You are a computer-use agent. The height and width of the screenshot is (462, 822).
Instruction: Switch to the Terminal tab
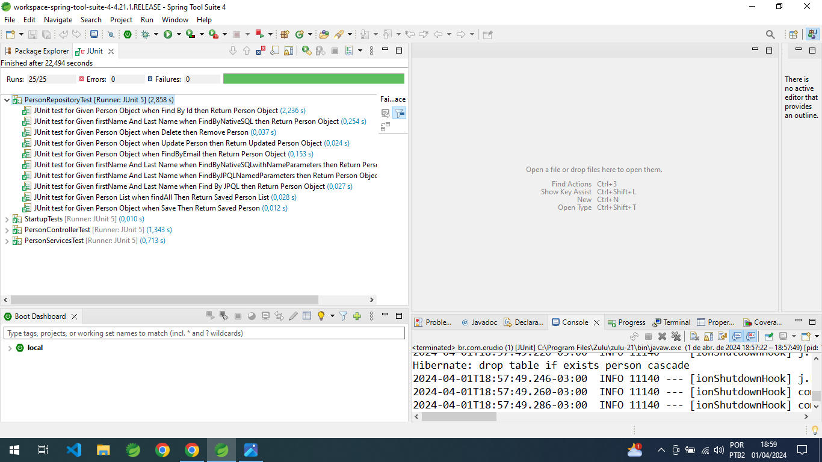tap(672, 322)
